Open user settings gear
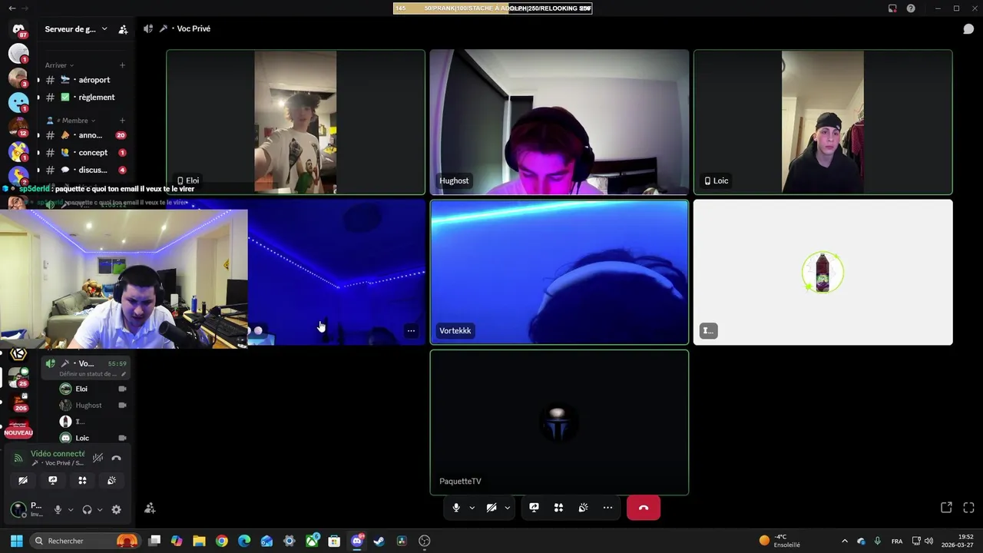Image resolution: width=983 pixels, height=553 pixels. 116,509
